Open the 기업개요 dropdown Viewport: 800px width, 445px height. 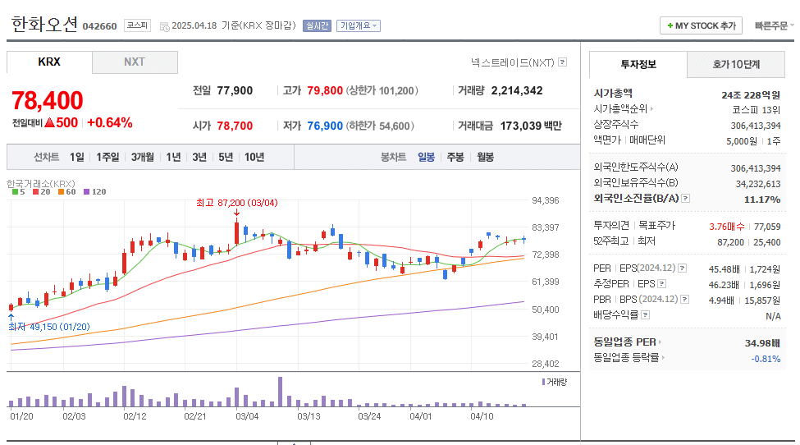tap(359, 25)
